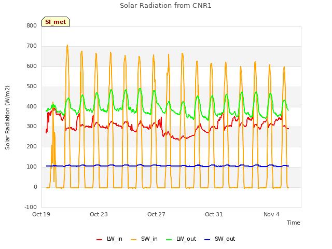
Task: Click the 700 y-axis tick label
Action: coord(32,46)
